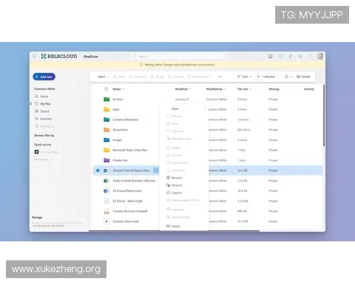Click January 31 modified date of AI Hero

click(182, 99)
